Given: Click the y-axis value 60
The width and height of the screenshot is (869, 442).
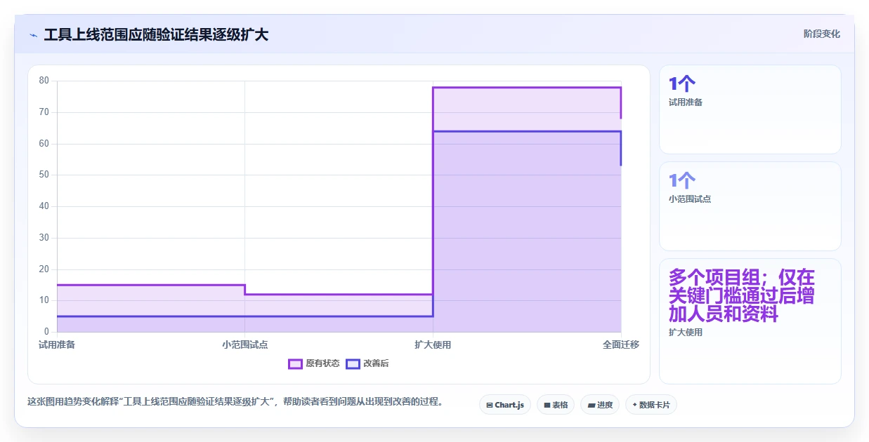Looking at the screenshot, I should tap(44, 144).
